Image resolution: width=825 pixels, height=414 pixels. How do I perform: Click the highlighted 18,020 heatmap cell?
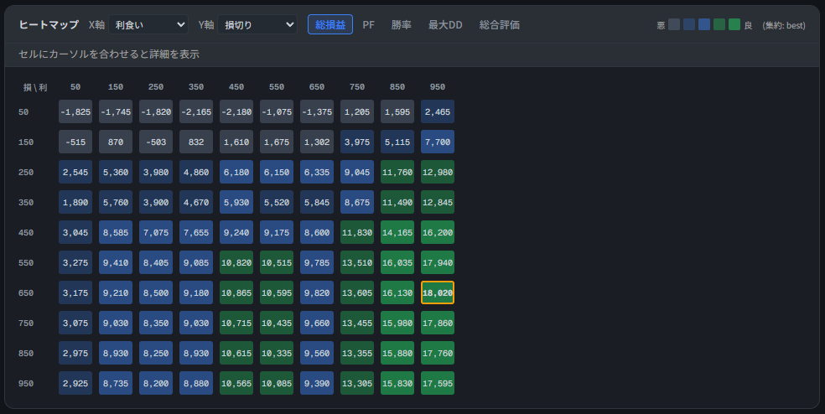tap(437, 292)
